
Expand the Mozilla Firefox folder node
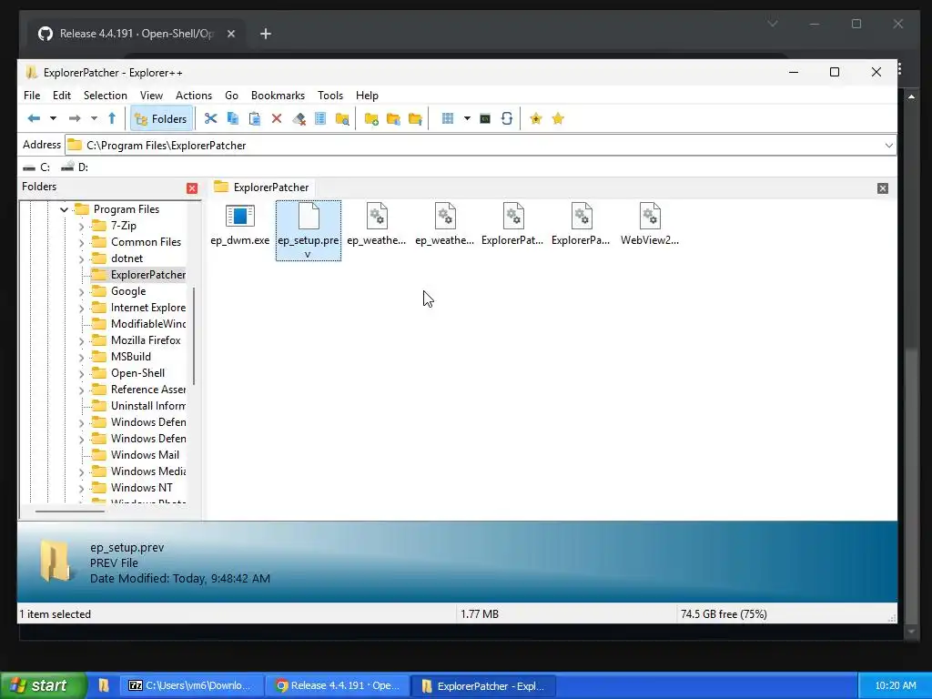point(81,341)
